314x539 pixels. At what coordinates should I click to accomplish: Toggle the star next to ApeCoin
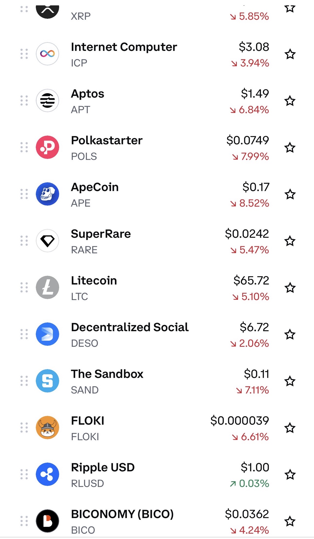290,194
